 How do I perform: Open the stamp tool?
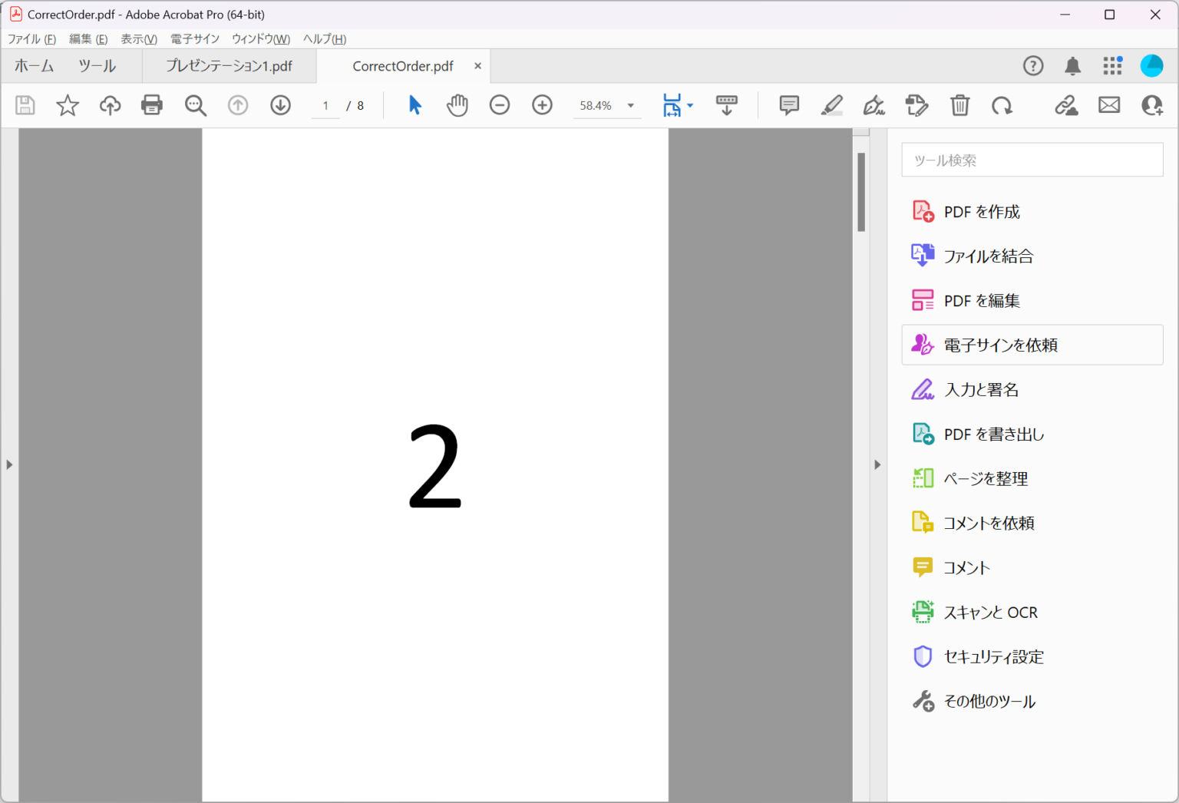pos(916,105)
